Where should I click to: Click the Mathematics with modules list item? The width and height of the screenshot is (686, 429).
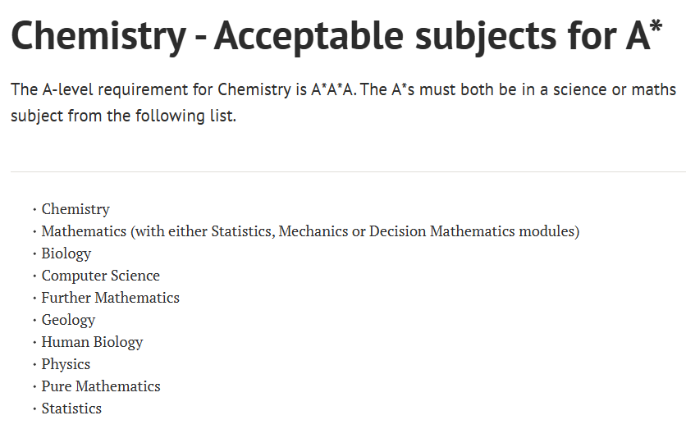310,231
